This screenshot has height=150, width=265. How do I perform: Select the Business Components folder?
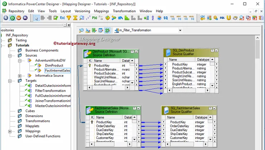click(x=42, y=50)
